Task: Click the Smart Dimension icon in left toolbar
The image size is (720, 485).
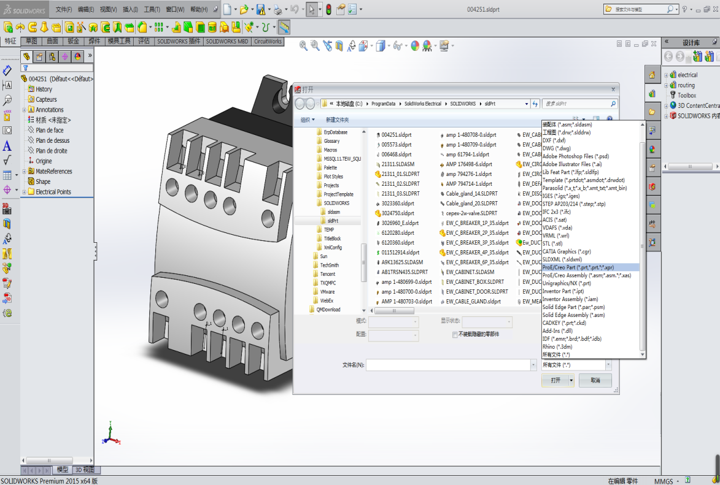Action: pos(7,71)
